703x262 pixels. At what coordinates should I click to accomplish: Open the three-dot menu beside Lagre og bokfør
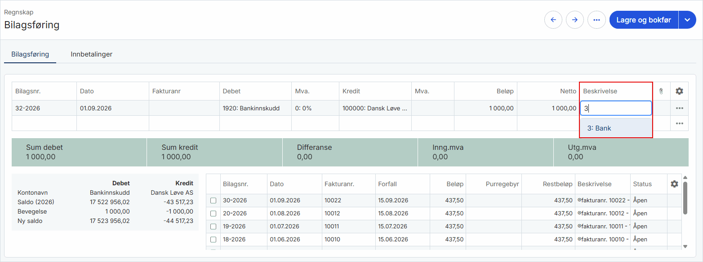pos(596,20)
